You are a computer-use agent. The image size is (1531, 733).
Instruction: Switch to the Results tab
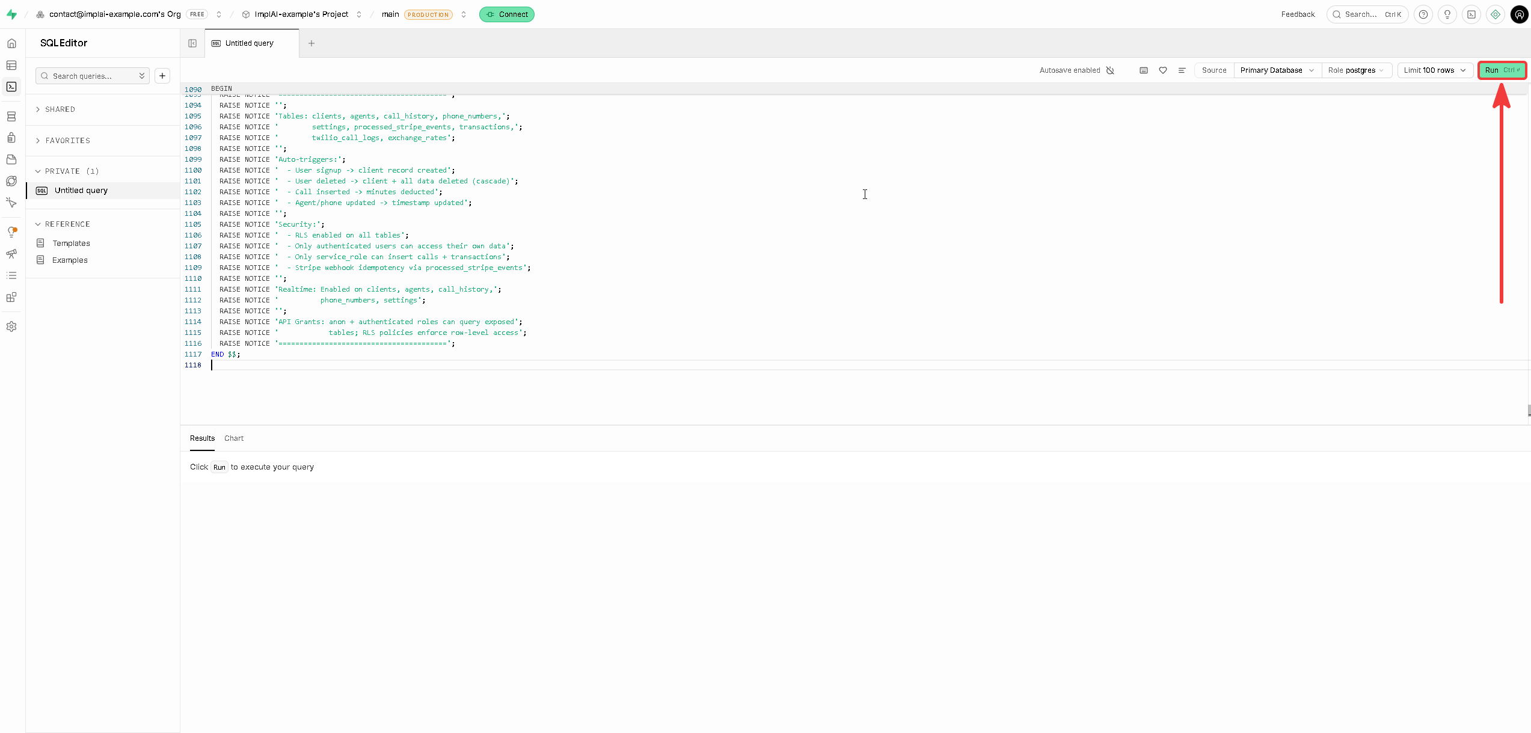(202, 438)
